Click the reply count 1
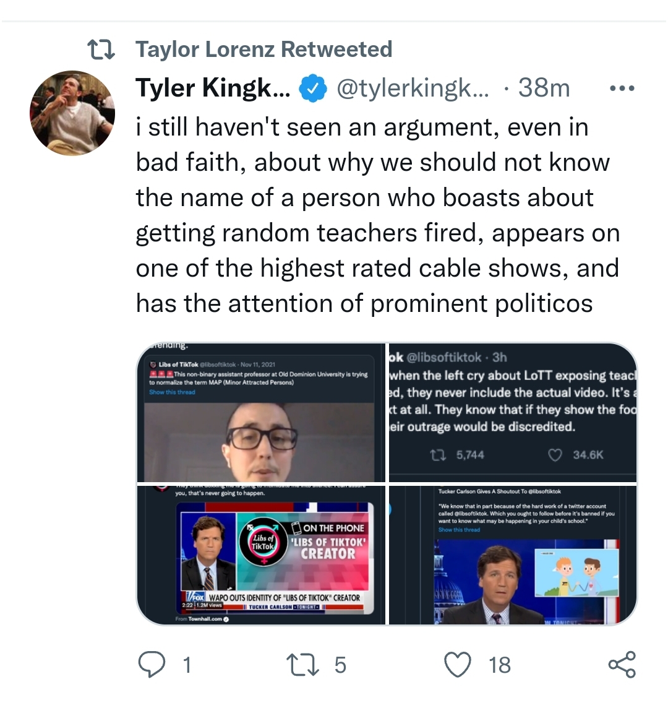 [x=187, y=665]
